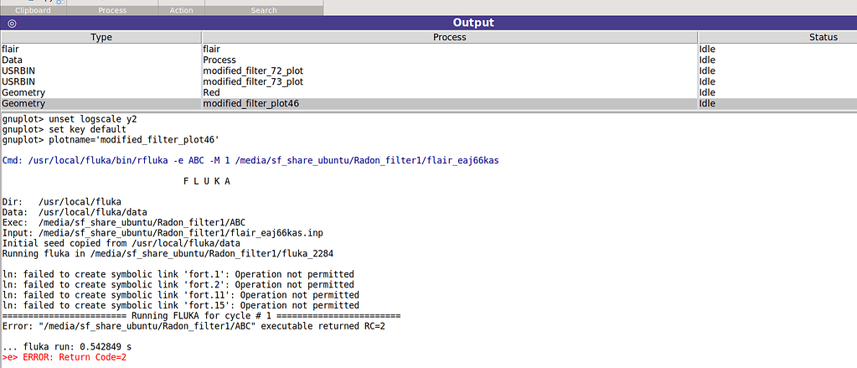The image size is (857, 368).
Task: Sort by the Process column header
Action: [x=449, y=38]
